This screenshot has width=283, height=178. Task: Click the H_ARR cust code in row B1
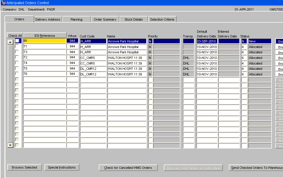tap(93, 41)
